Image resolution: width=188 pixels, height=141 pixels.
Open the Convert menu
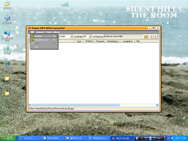coord(40,32)
